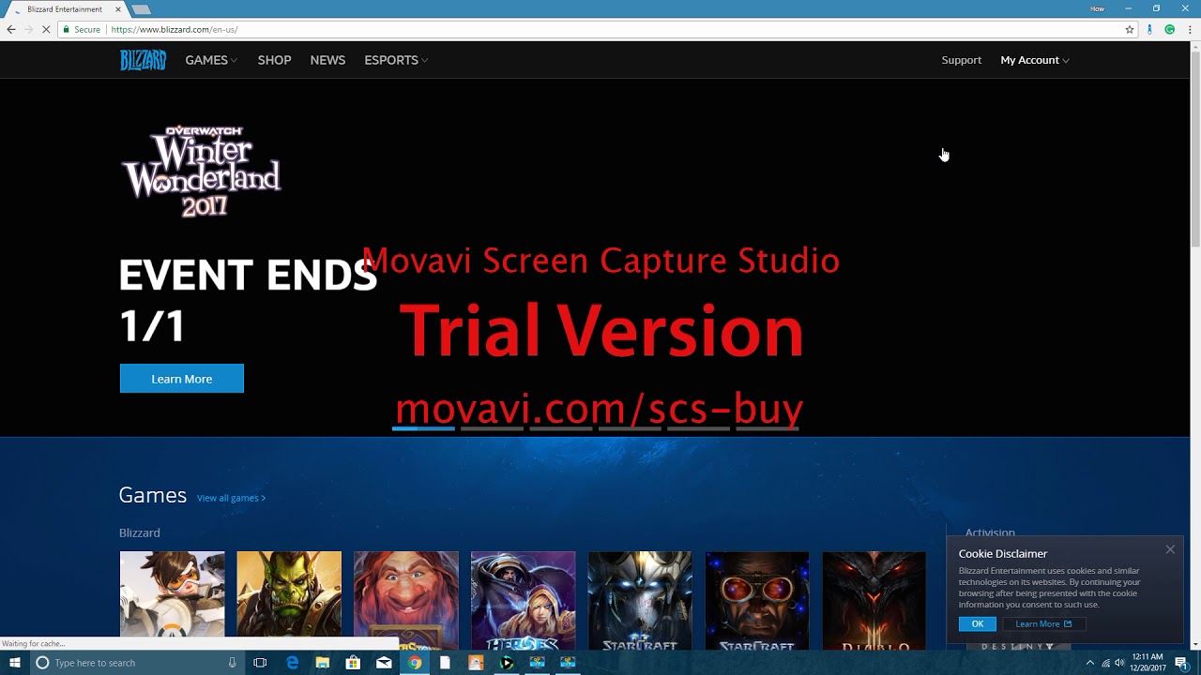Click the Learn More event button
Screen dimensions: 1201x675
pos(181,379)
